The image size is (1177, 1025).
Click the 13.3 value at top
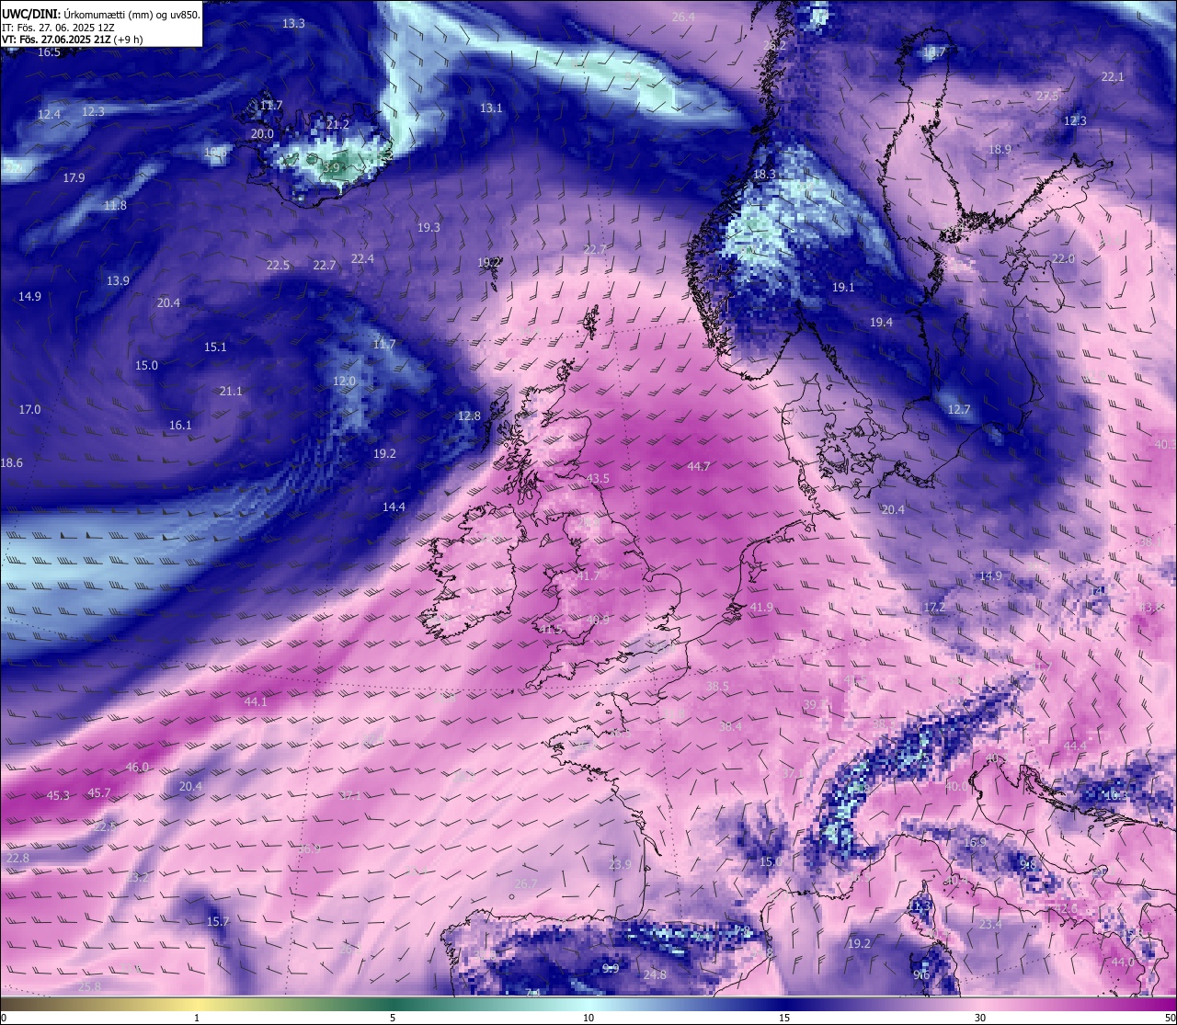[x=294, y=24]
